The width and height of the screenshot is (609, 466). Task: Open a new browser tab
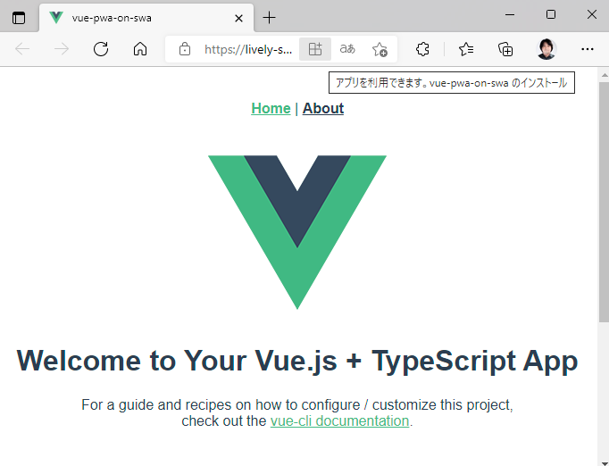coord(269,18)
